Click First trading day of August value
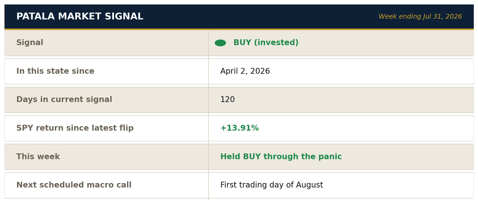The width and height of the screenshot is (478, 214). (x=272, y=185)
